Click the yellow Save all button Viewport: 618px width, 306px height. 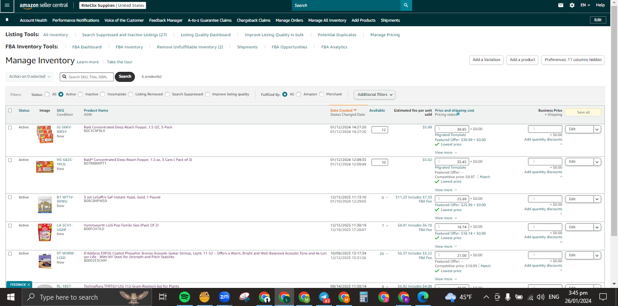coord(583,112)
